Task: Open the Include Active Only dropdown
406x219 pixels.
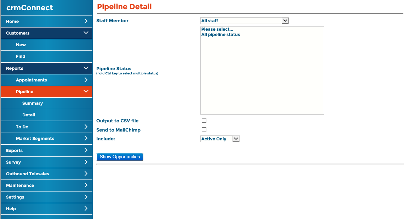Action: 220,139
